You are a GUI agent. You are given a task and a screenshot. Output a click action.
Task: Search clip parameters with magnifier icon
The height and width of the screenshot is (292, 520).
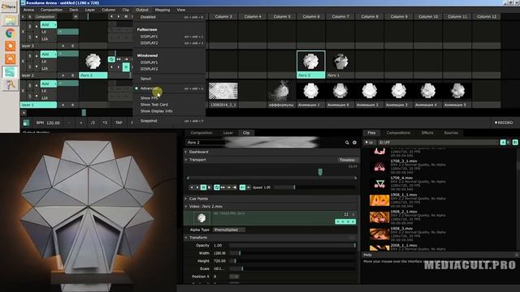click(x=347, y=143)
